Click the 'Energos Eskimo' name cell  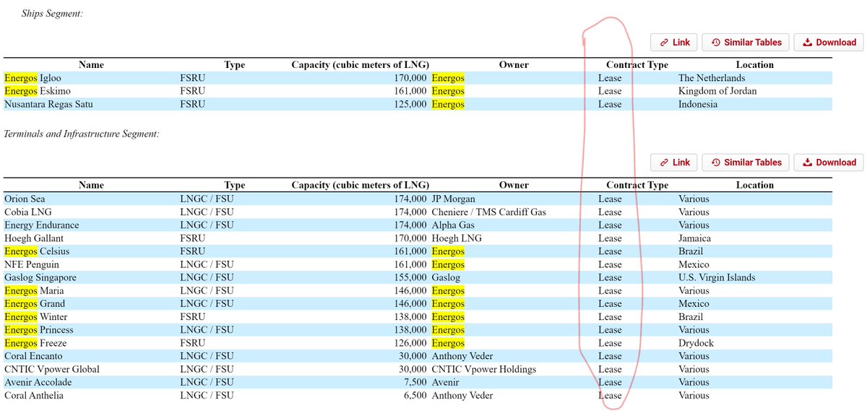point(36,91)
